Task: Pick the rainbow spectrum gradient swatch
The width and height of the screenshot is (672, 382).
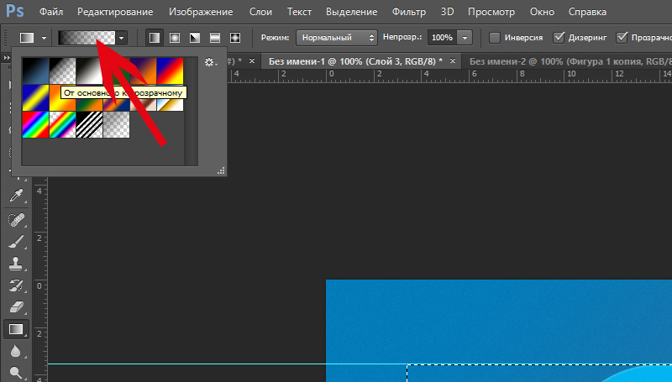Action: 36,124
